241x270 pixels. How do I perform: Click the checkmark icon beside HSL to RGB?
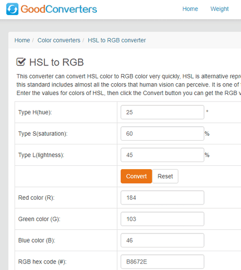point(21,62)
